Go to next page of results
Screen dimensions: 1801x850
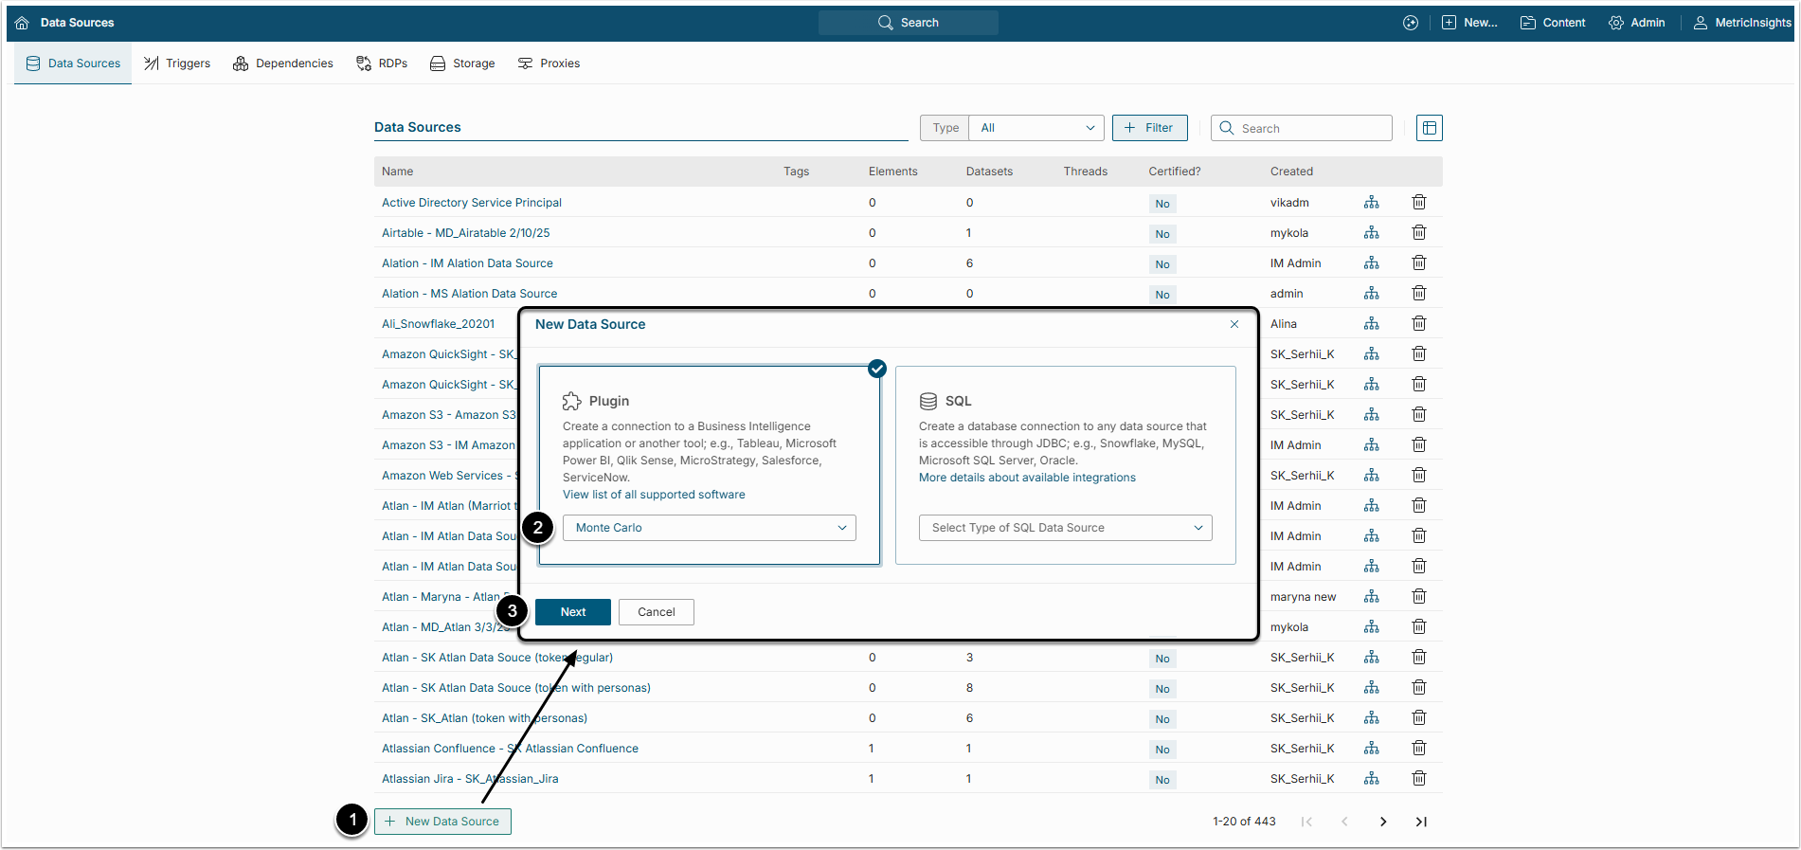(x=1382, y=822)
